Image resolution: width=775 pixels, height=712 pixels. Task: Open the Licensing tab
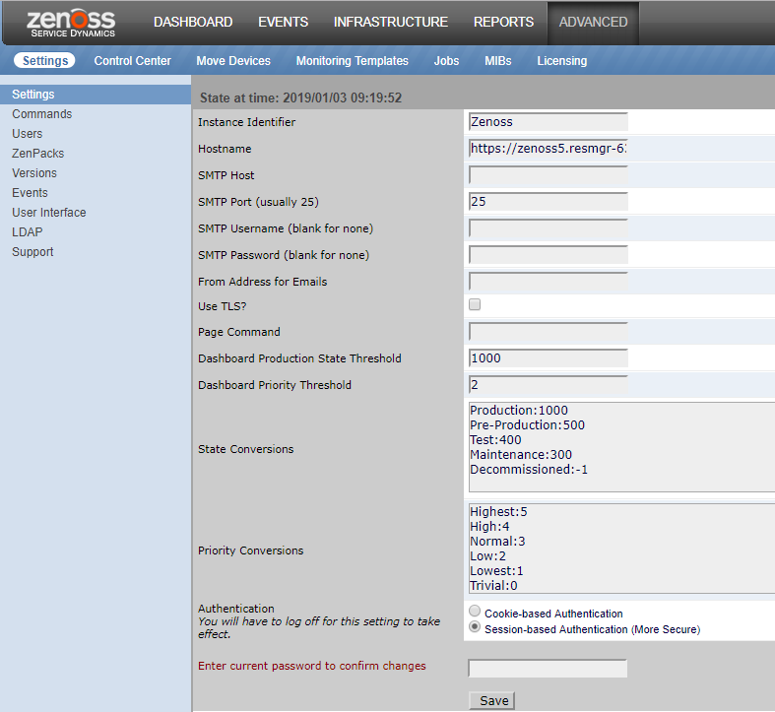(561, 61)
